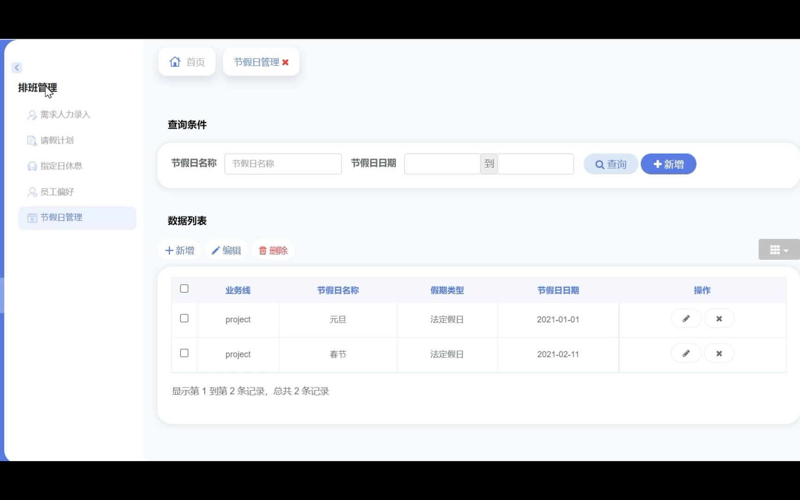Click the 员工偏好 person icon

32,192
